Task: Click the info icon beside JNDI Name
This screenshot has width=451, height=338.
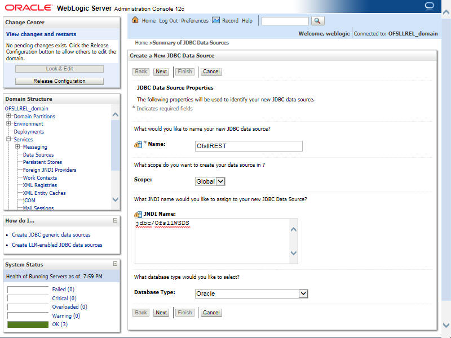Action: 138,214
